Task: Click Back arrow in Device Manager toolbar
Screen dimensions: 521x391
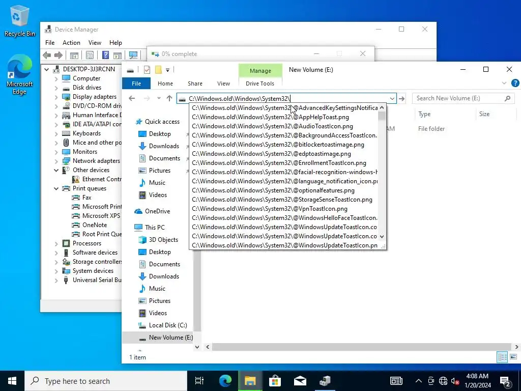Action: click(47, 55)
